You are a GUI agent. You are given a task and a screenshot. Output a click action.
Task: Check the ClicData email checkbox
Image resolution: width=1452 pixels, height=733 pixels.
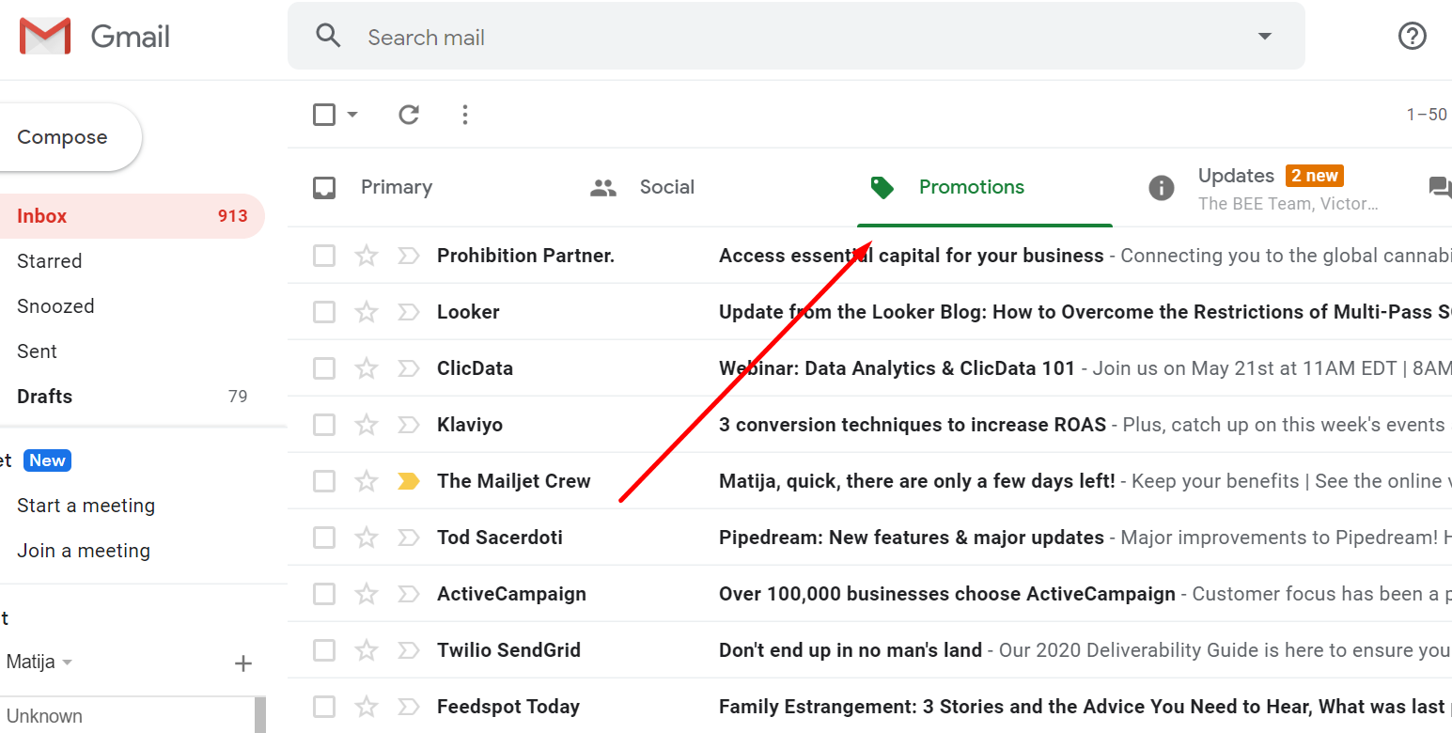(x=324, y=368)
